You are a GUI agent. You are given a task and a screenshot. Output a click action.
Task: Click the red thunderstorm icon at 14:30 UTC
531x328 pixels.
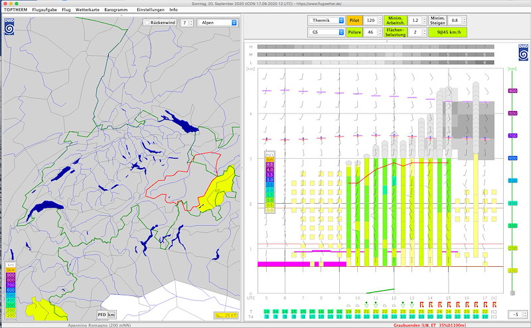(x=440, y=305)
